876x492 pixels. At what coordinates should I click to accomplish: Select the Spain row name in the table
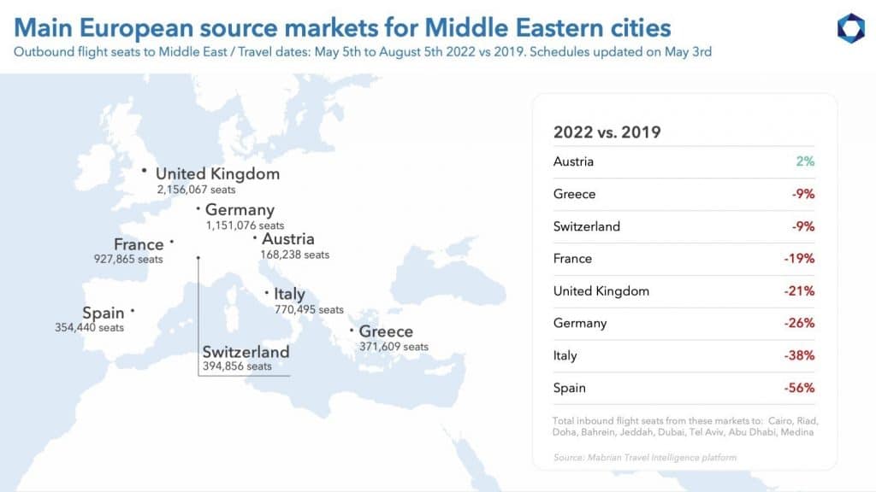click(x=569, y=389)
